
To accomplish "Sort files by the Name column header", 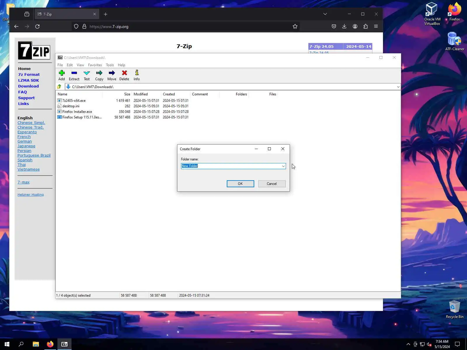I will pyautogui.click(x=79, y=94).
